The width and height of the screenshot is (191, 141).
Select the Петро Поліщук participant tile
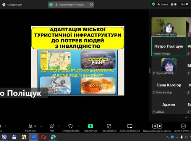[x=169, y=46]
